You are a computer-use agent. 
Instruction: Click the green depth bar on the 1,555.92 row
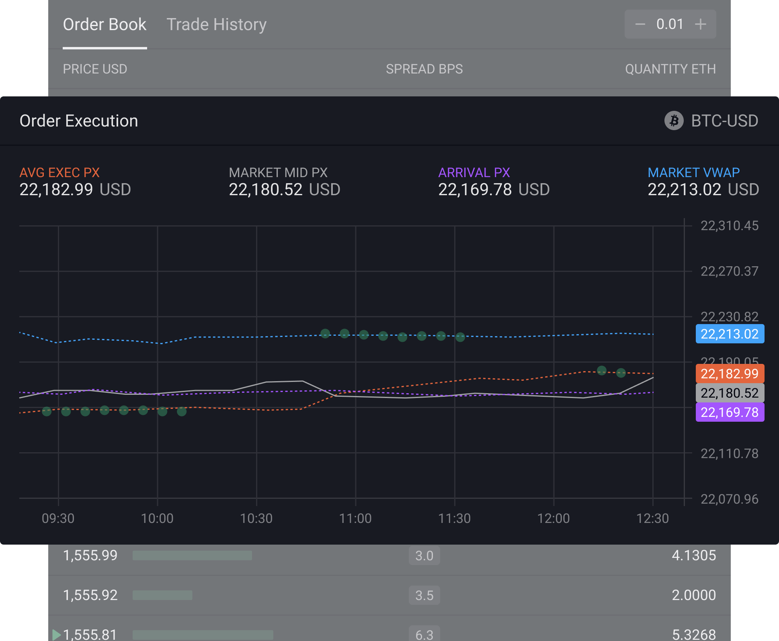[x=162, y=595]
